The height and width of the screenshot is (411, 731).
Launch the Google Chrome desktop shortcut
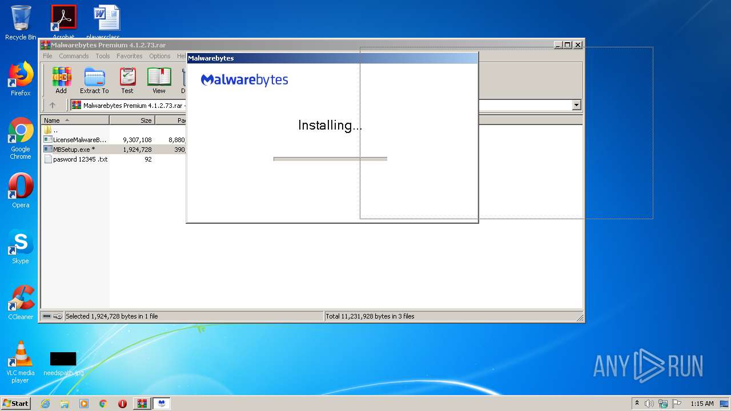(21, 138)
